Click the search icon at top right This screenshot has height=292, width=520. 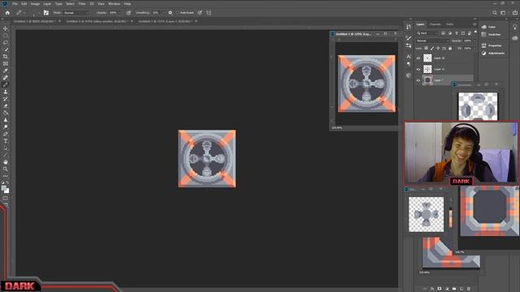point(495,13)
